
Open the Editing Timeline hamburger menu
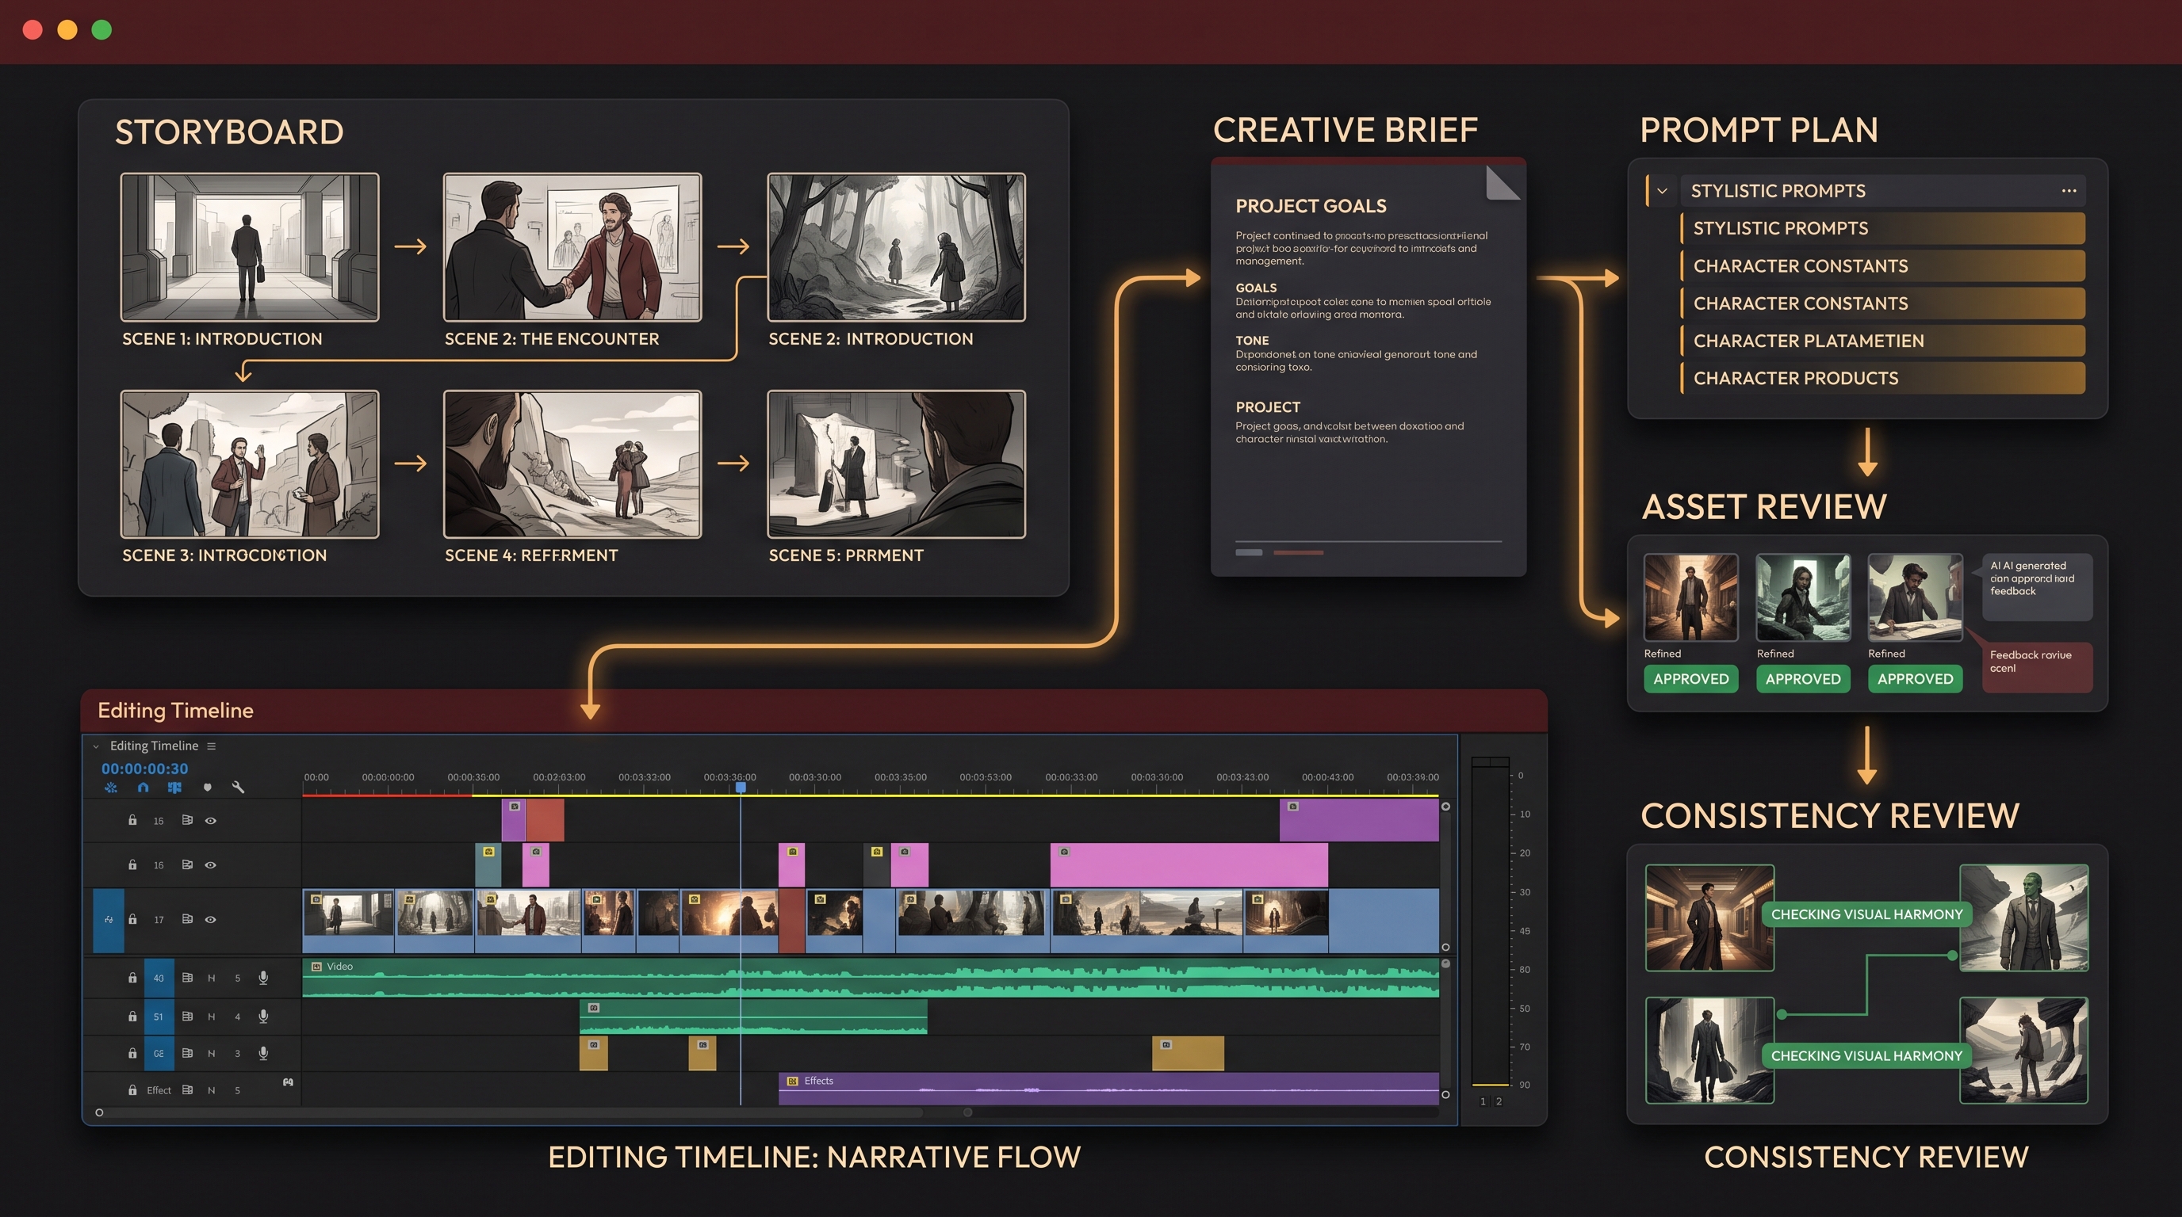[212, 746]
